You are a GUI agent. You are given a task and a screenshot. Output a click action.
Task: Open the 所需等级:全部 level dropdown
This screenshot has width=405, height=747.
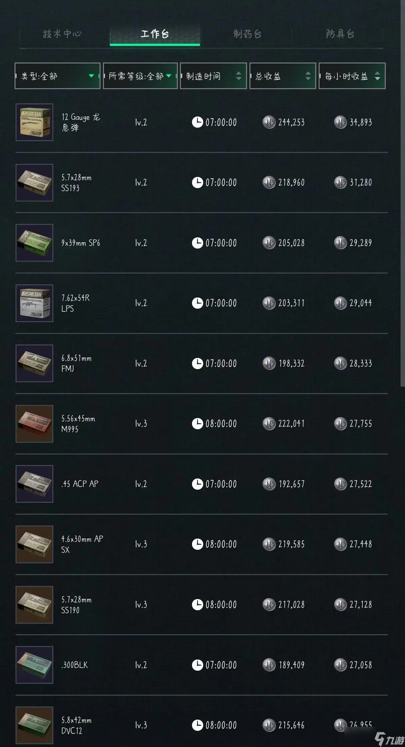[140, 76]
